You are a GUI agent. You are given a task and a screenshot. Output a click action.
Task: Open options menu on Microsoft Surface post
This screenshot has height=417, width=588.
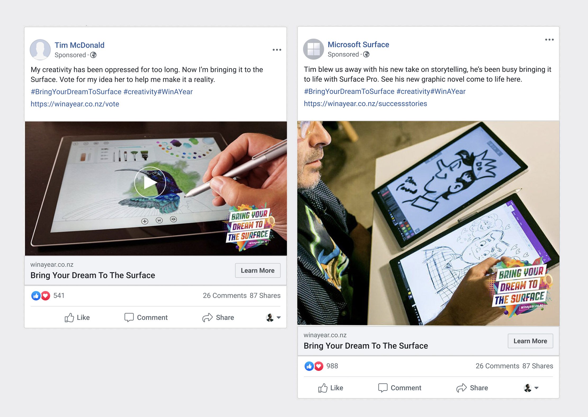549,40
